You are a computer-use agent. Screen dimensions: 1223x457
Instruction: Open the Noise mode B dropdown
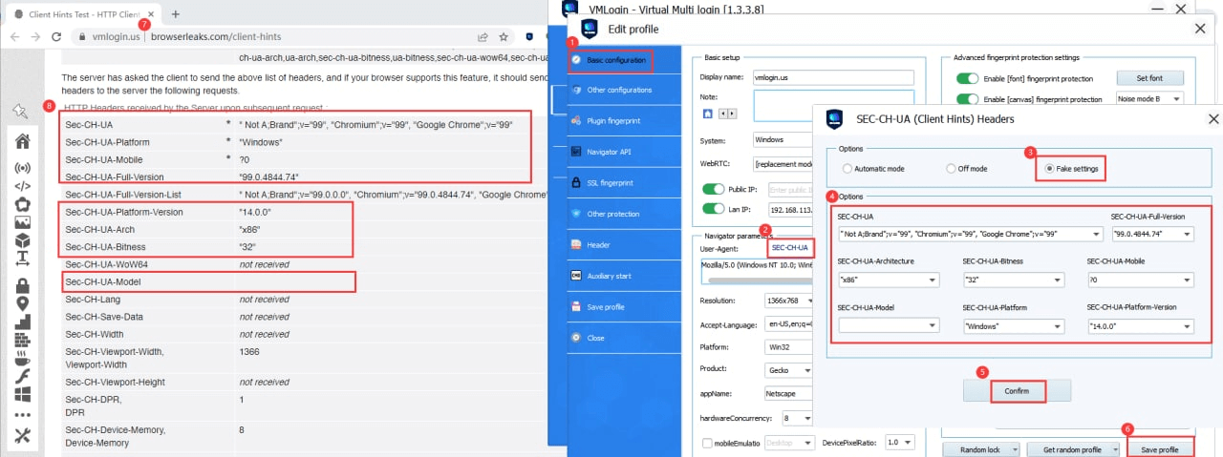pos(1175,98)
